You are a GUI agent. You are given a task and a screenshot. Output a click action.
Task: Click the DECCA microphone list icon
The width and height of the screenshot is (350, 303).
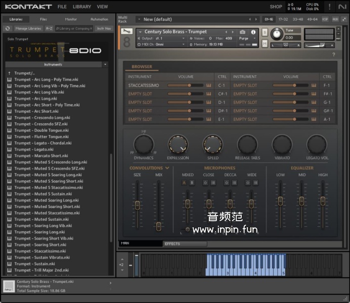(234, 182)
